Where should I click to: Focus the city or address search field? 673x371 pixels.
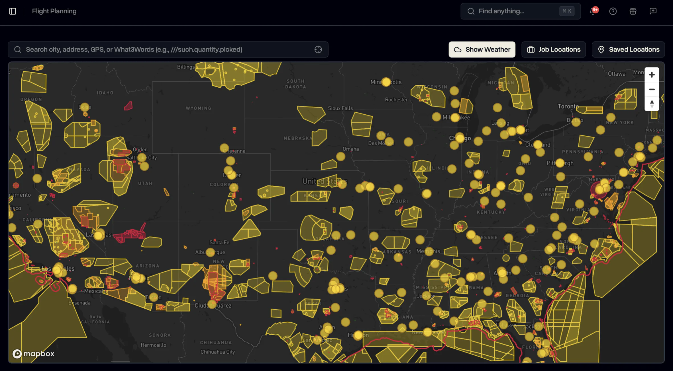coord(168,50)
